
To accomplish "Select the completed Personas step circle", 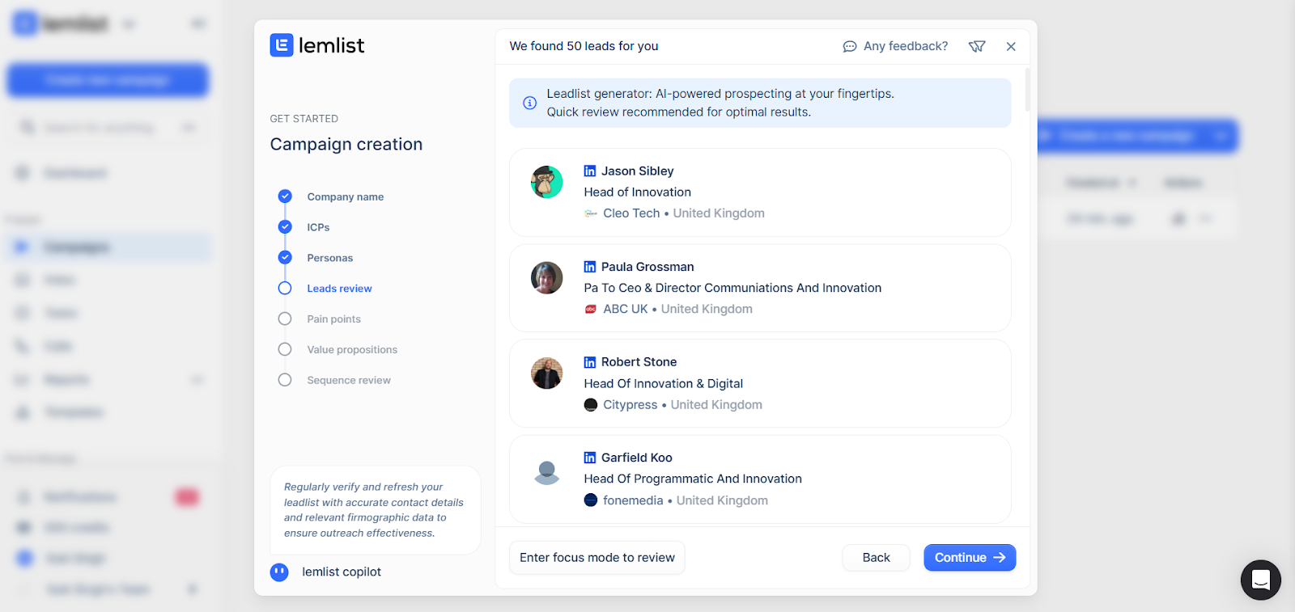I will (x=285, y=258).
